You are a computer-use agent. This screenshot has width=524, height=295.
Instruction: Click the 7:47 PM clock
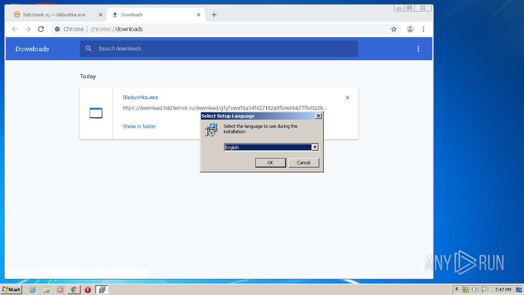(503, 290)
